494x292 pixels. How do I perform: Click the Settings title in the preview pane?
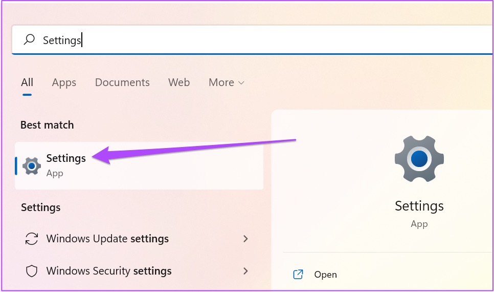tap(419, 206)
